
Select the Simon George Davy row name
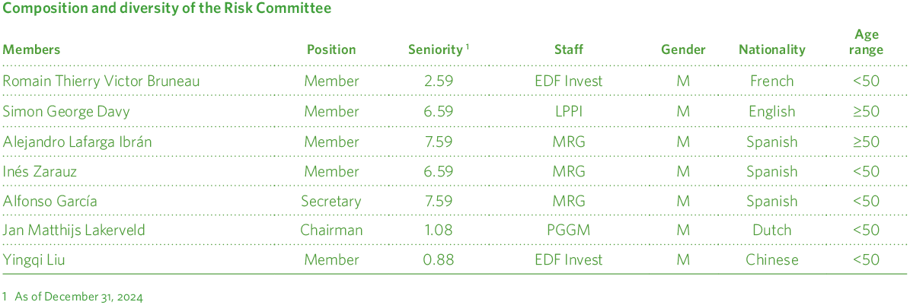(66, 111)
